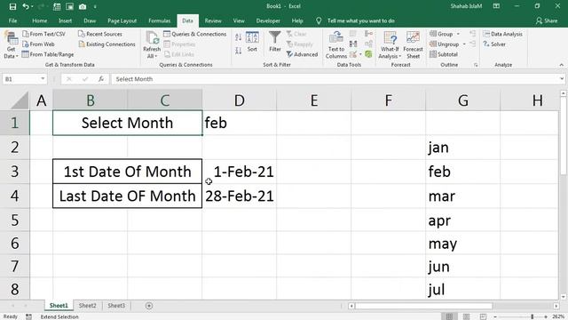Open Get Data menu icon

[x=11, y=45]
